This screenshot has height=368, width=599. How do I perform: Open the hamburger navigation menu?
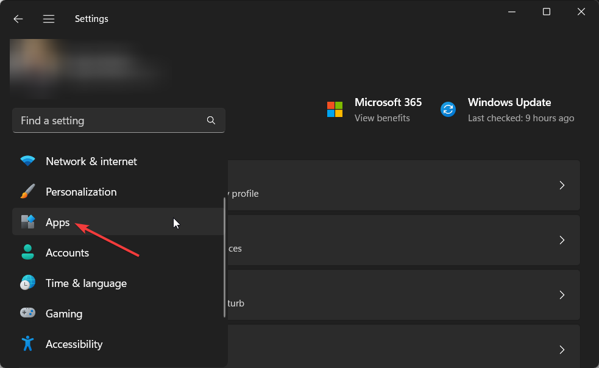coord(49,19)
